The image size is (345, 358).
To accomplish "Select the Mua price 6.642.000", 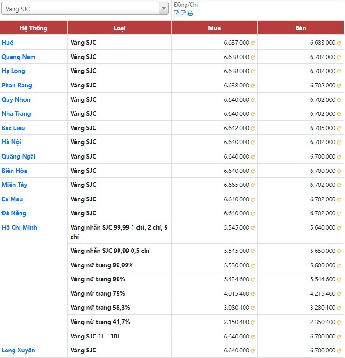I will point(236,128).
